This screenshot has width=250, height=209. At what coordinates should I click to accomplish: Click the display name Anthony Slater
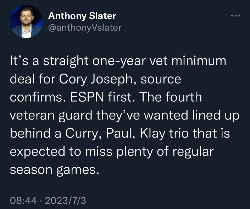point(82,16)
